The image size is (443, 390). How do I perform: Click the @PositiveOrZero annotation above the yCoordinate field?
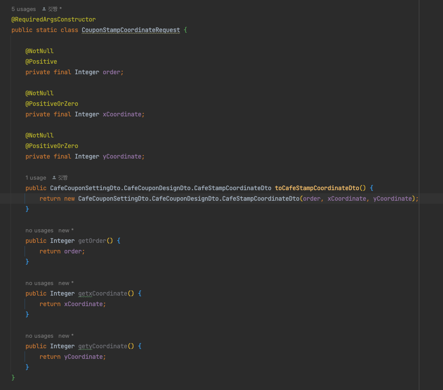tap(52, 146)
